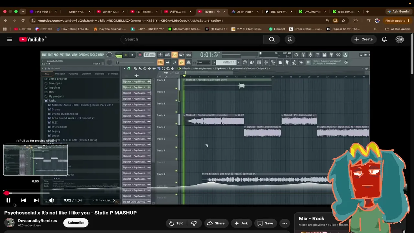This screenshot has height=233, width=414.
Task: Open the Chrome apps grid shortcut
Action: (x=5, y=29)
